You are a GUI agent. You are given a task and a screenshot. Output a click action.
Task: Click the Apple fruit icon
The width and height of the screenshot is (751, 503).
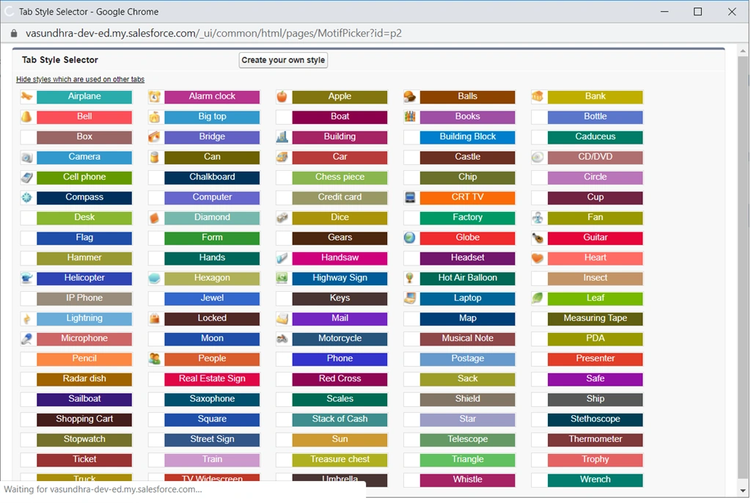(x=282, y=97)
